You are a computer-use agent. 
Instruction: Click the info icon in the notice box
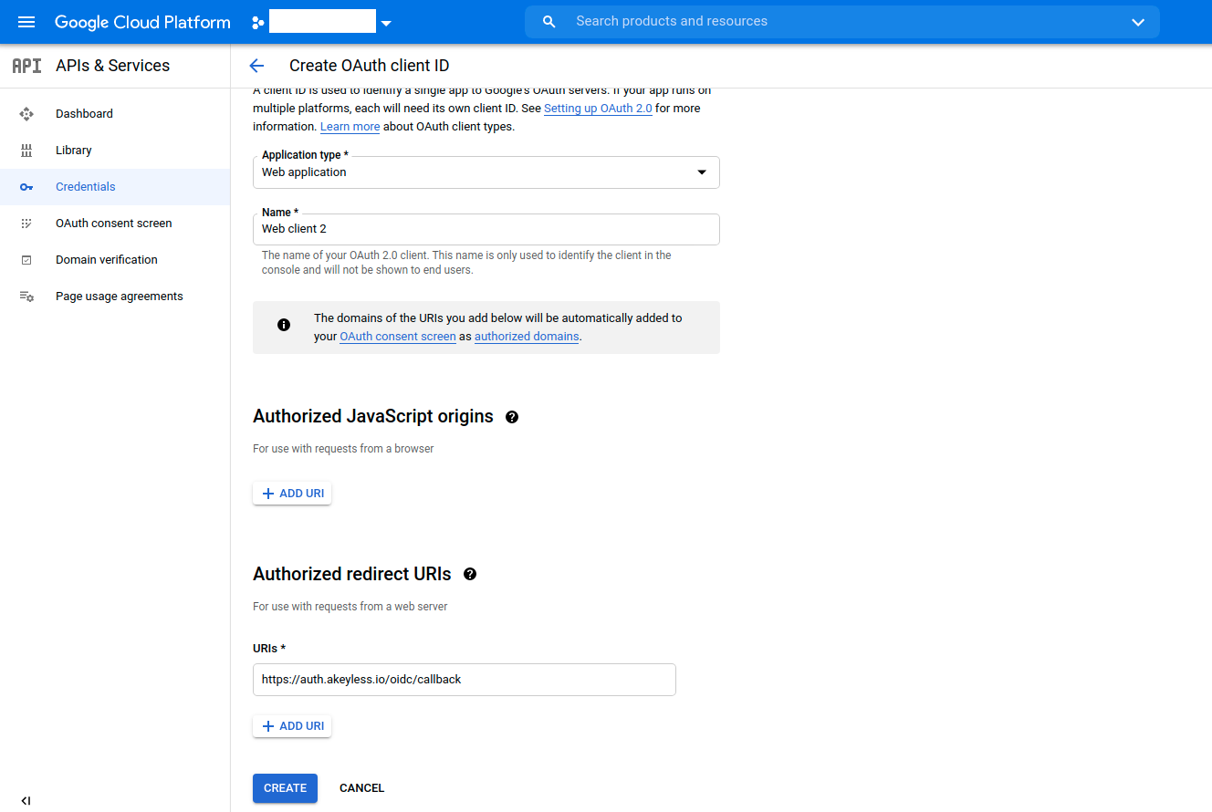pyautogui.click(x=284, y=325)
